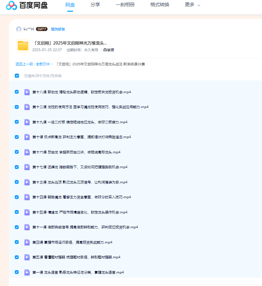Uncheck the 第十课 极点新高龙 checkbox

(x=17, y=137)
